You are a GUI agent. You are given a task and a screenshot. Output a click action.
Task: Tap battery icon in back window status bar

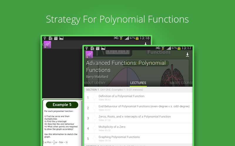[x=137, y=38]
